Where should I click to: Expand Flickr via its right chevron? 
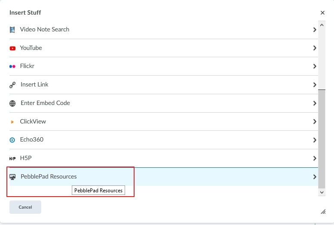(315, 66)
